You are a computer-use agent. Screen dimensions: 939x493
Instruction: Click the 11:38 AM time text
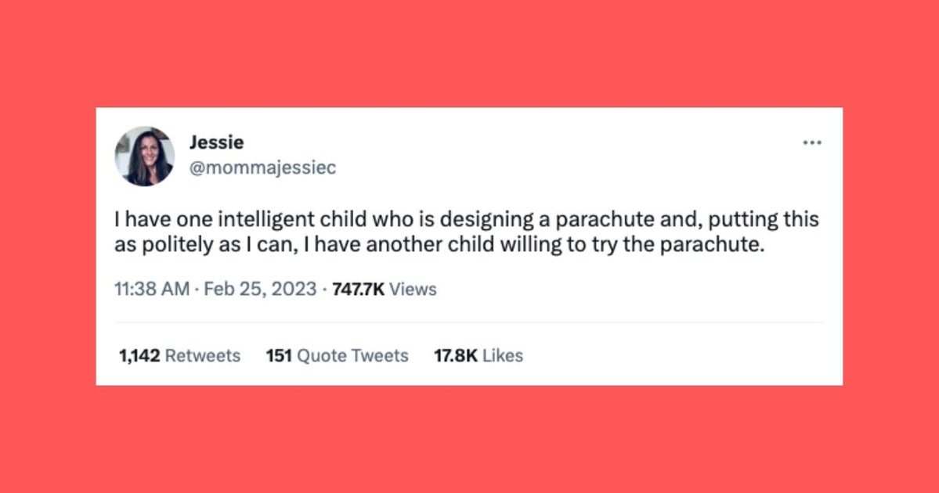(x=149, y=289)
